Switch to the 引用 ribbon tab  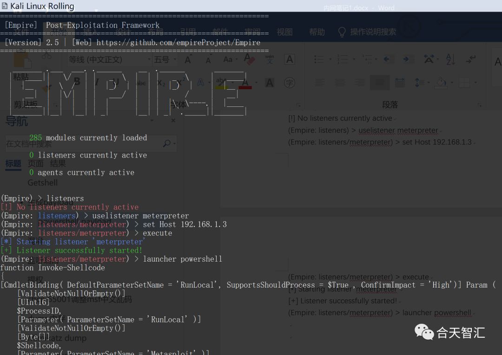pos(188,32)
